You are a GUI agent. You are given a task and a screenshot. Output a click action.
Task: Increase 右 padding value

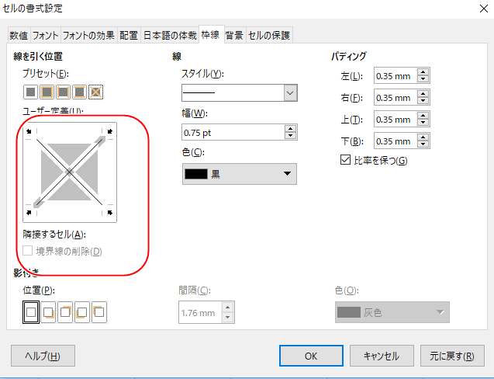[423, 94]
